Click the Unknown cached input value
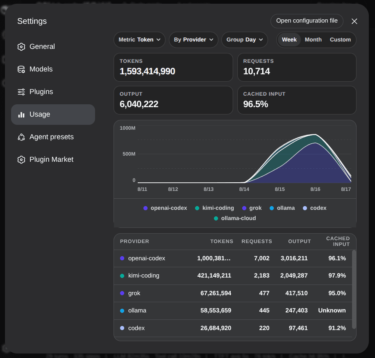Image resolution: width=375 pixels, height=358 pixels. 332,310
